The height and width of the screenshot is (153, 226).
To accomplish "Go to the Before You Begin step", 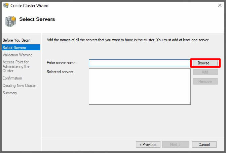I will 16,40.
